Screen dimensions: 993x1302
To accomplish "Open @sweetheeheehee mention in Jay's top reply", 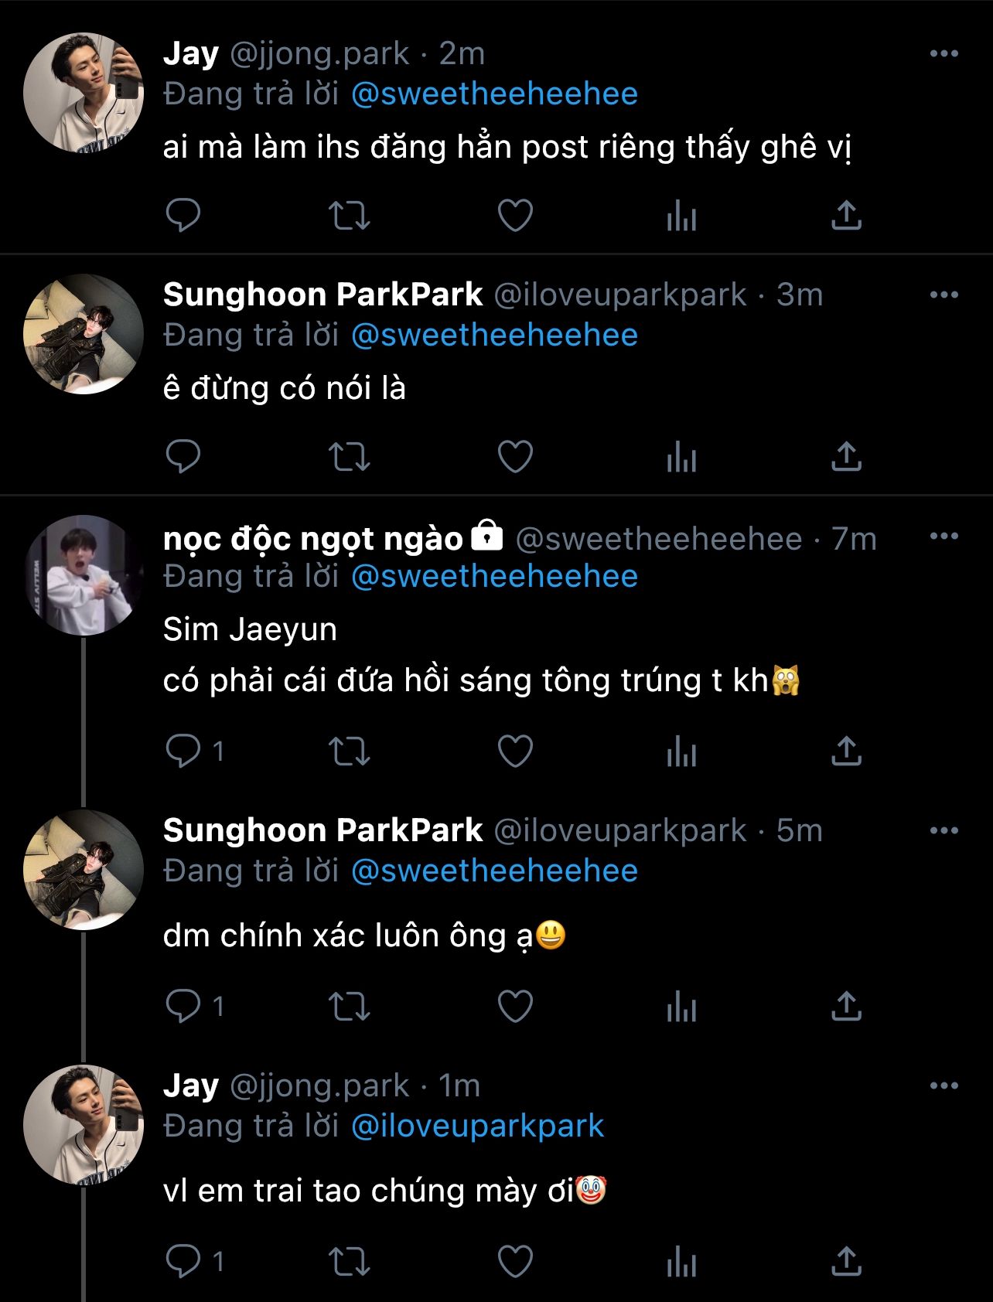I will click(x=494, y=94).
